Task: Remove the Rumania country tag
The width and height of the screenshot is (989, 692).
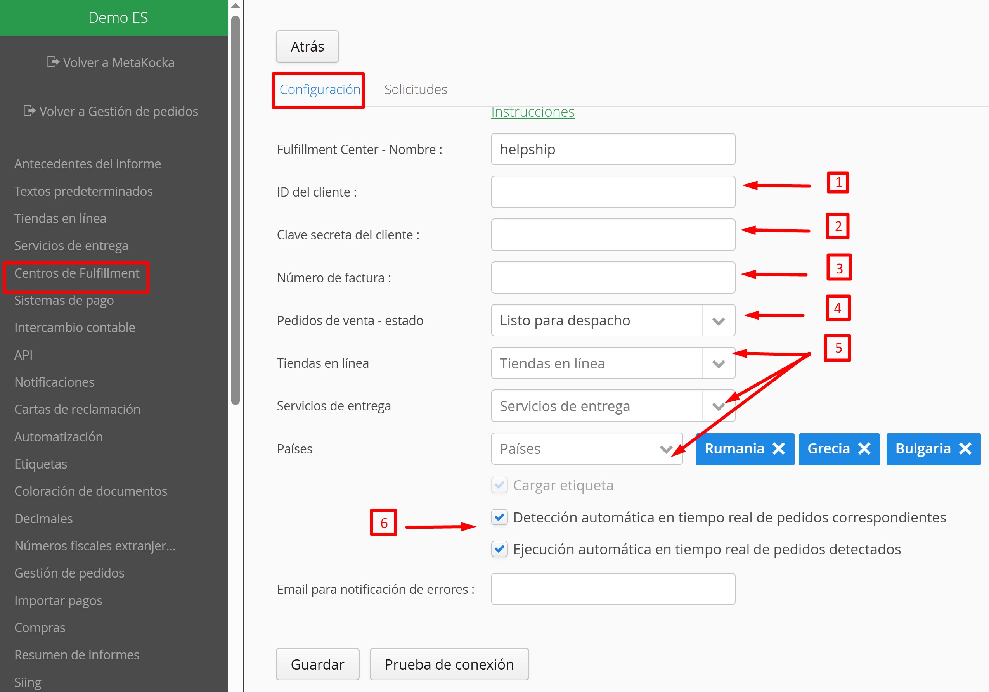Action: click(779, 449)
